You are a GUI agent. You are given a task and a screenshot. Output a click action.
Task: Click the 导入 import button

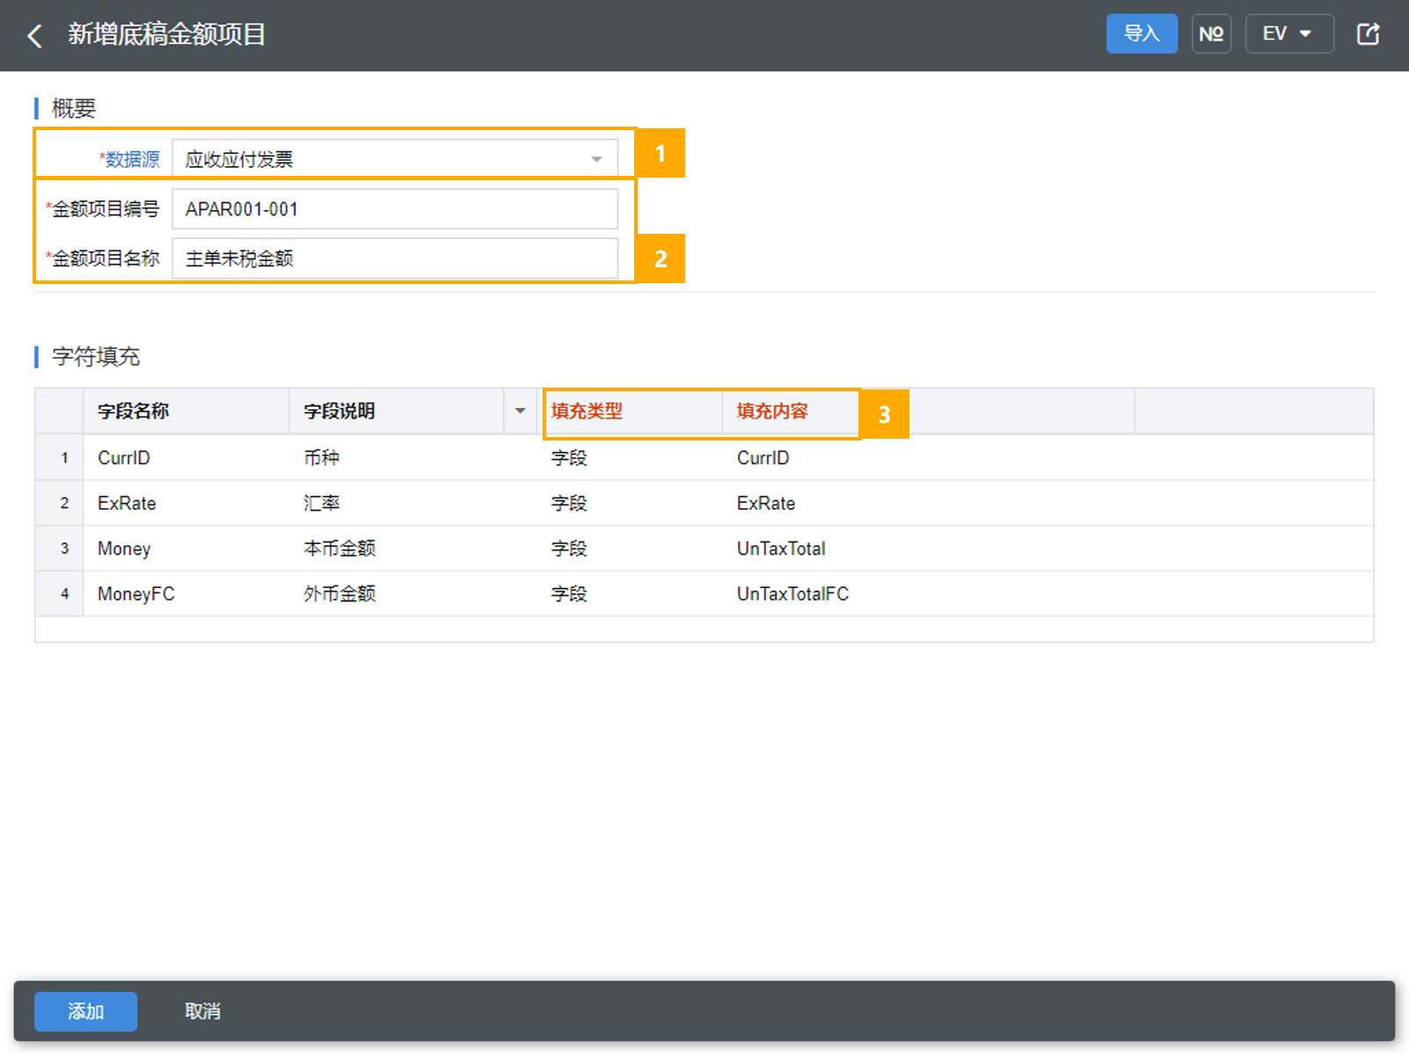[1141, 34]
